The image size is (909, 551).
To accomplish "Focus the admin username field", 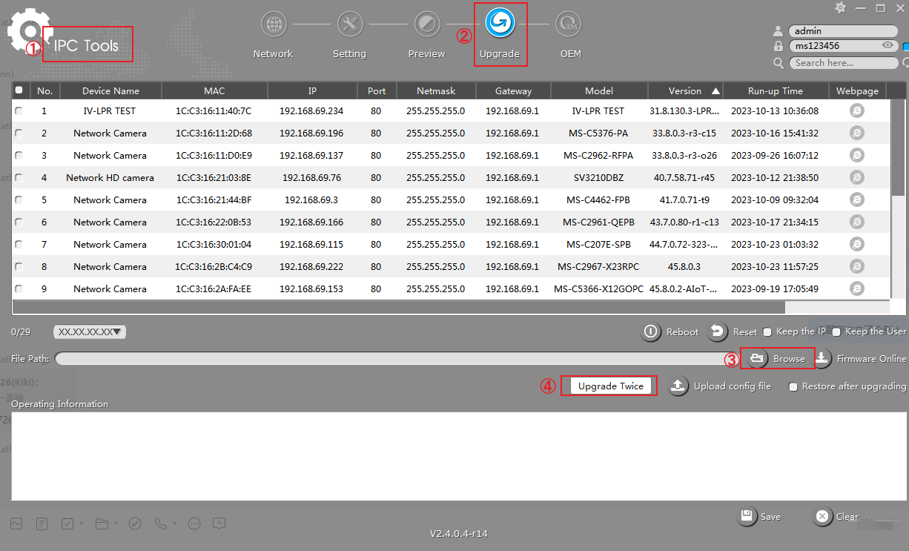I will [843, 31].
